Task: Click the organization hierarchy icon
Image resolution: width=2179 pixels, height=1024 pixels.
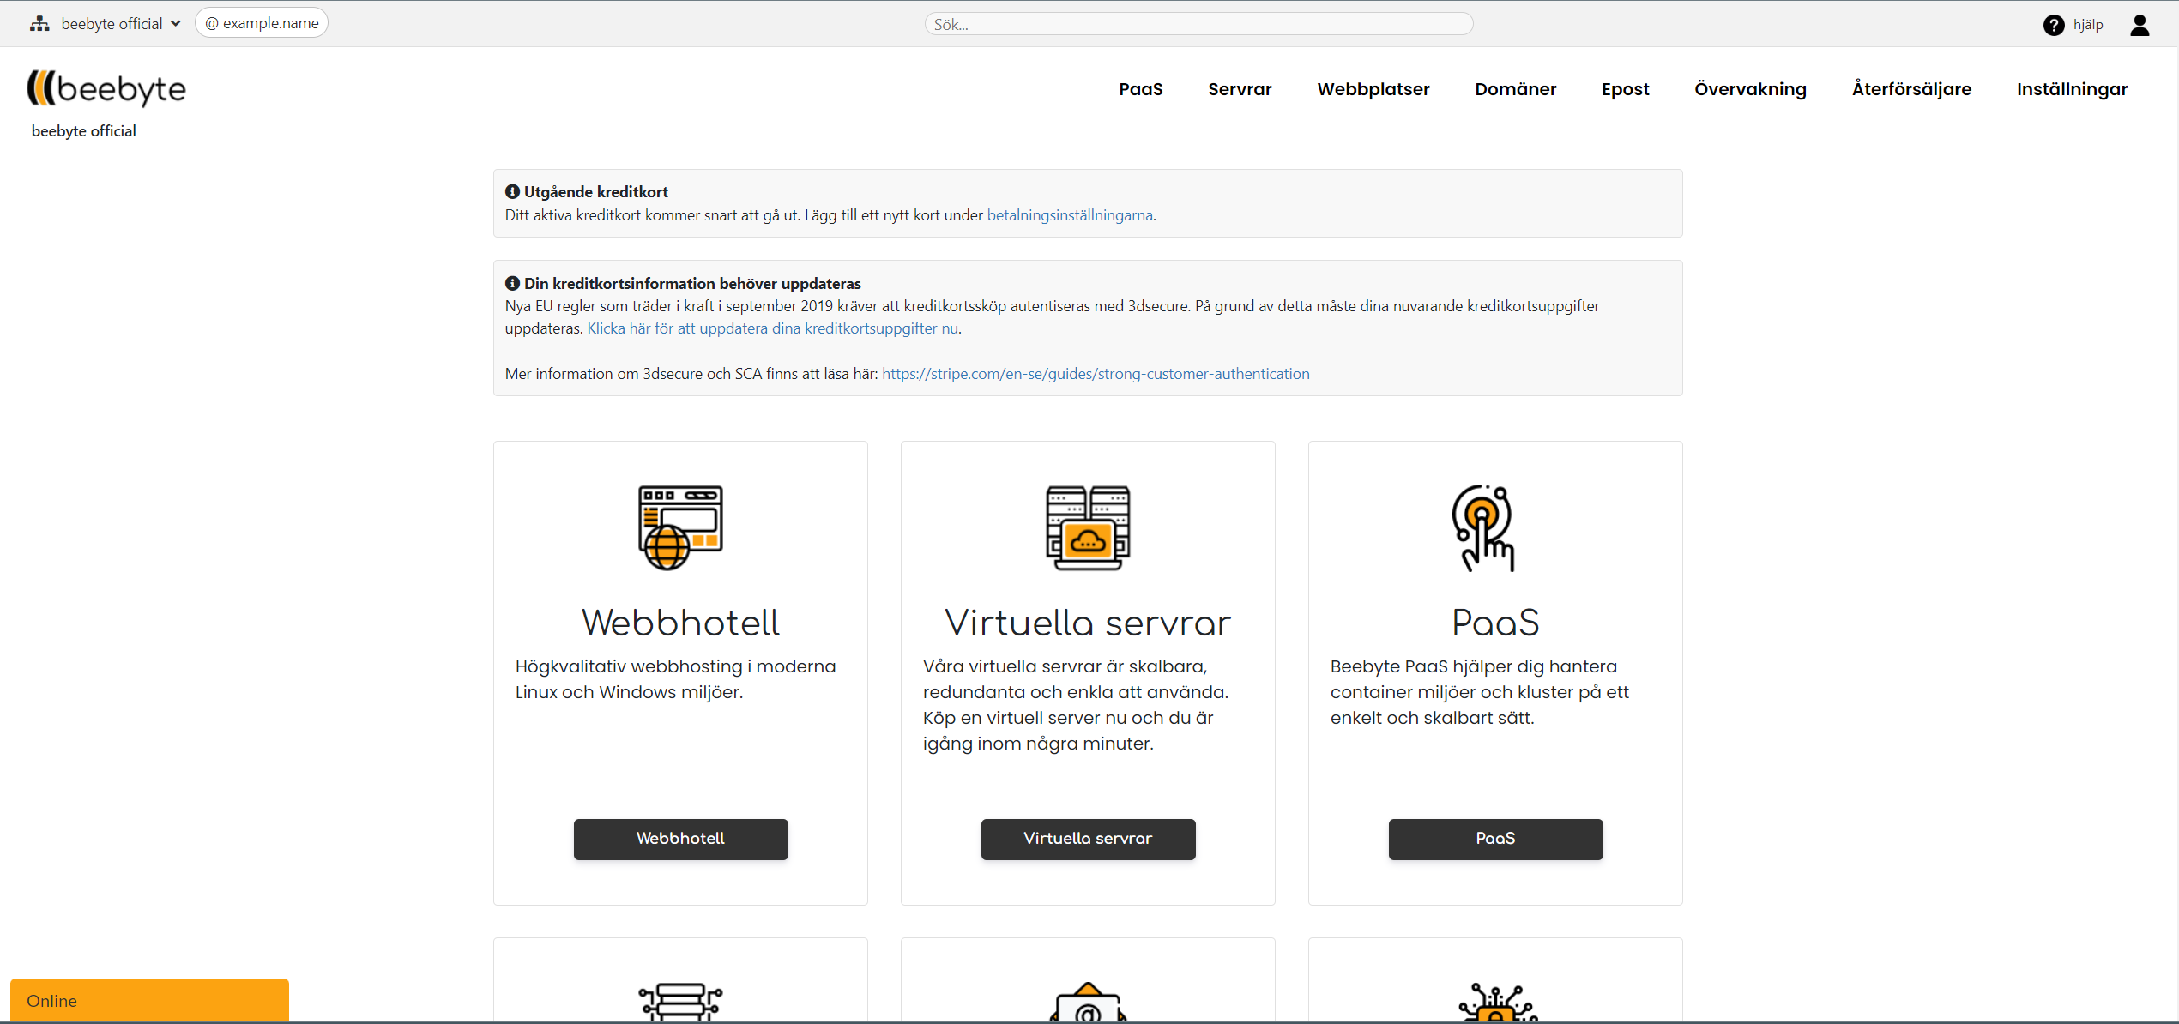Action: point(39,24)
